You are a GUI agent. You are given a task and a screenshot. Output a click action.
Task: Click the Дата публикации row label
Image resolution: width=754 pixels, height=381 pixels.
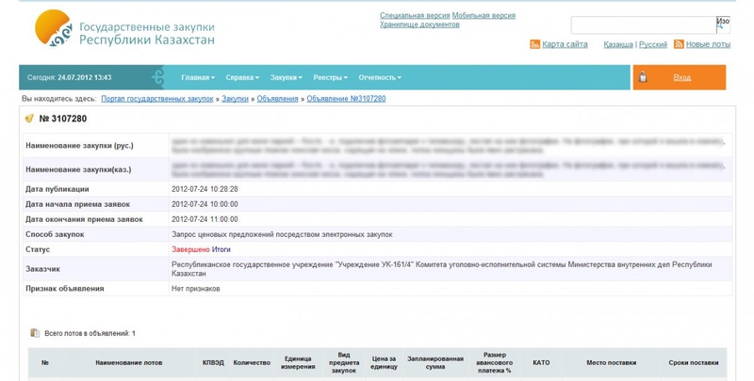tap(57, 189)
